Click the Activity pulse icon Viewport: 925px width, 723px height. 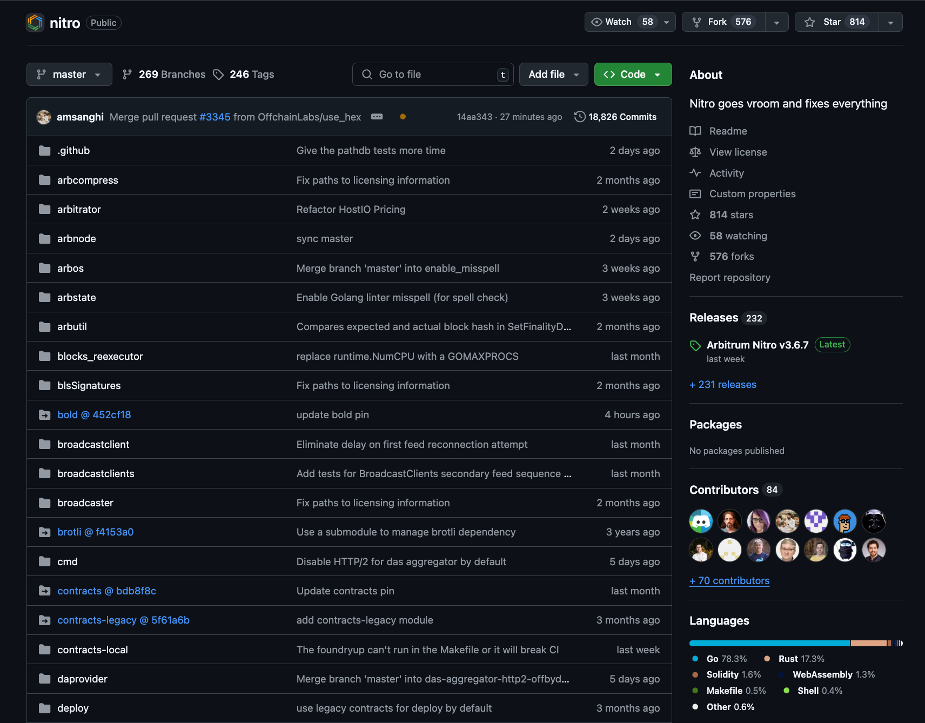(x=695, y=173)
